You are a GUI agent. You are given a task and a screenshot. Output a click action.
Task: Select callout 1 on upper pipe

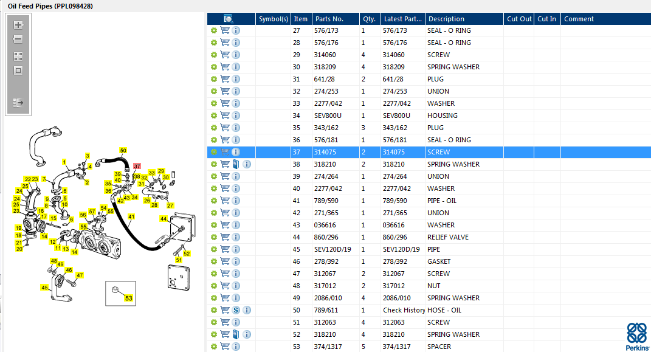click(64, 162)
